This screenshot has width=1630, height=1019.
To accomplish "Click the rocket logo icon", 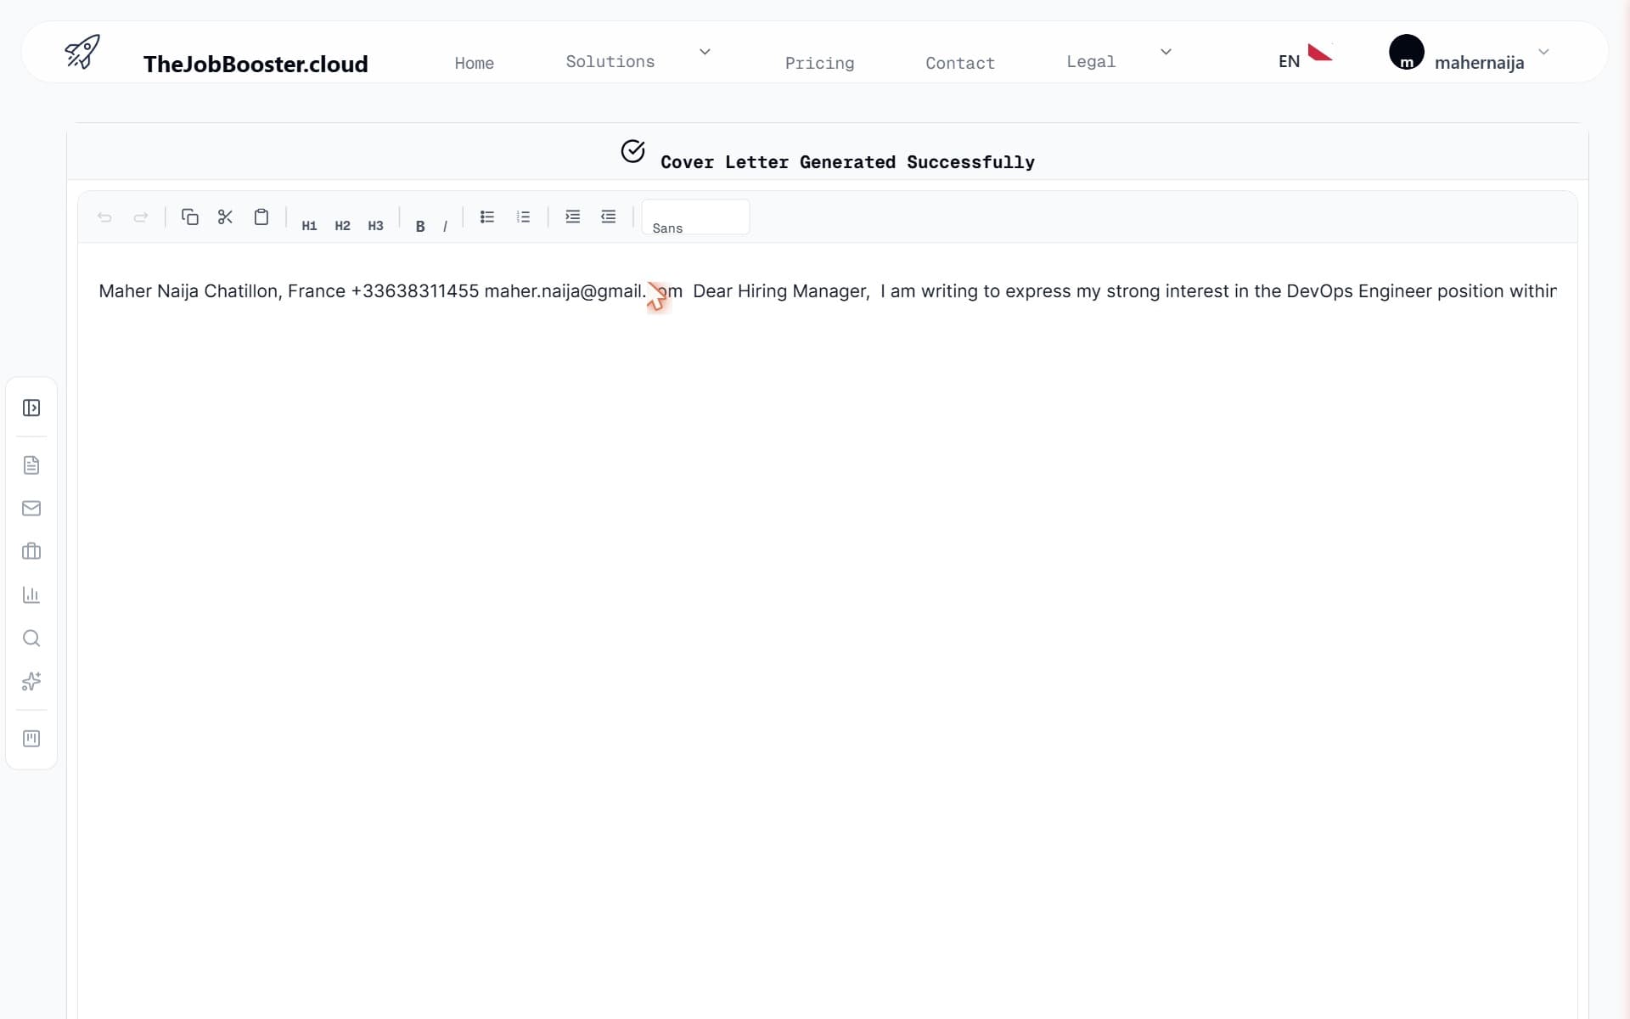I will [82, 52].
